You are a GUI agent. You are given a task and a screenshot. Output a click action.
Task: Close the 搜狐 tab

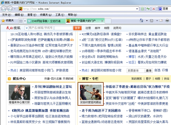pos(102,21)
